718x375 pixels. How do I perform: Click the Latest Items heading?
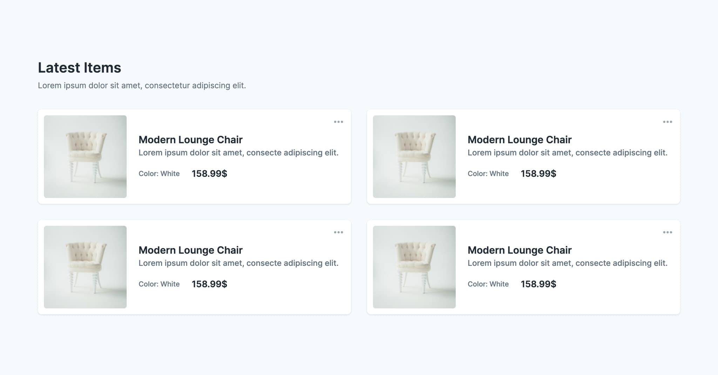coord(80,68)
